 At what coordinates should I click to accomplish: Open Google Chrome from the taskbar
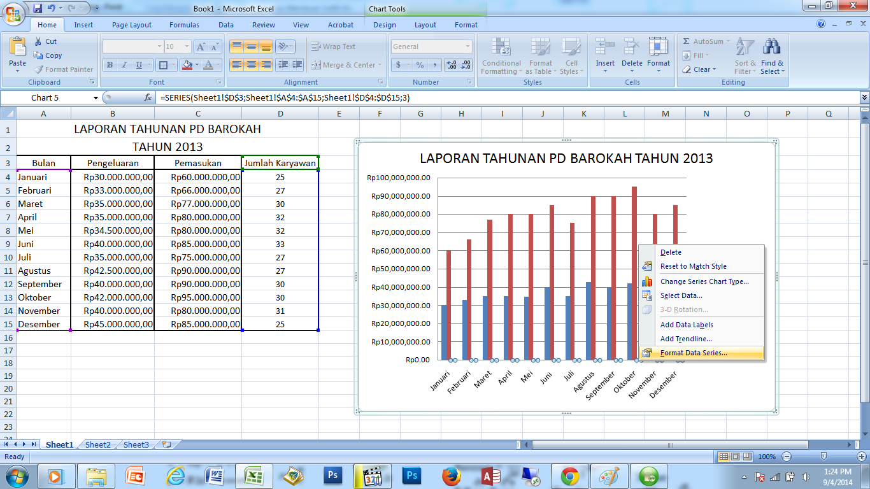click(x=570, y=476)
